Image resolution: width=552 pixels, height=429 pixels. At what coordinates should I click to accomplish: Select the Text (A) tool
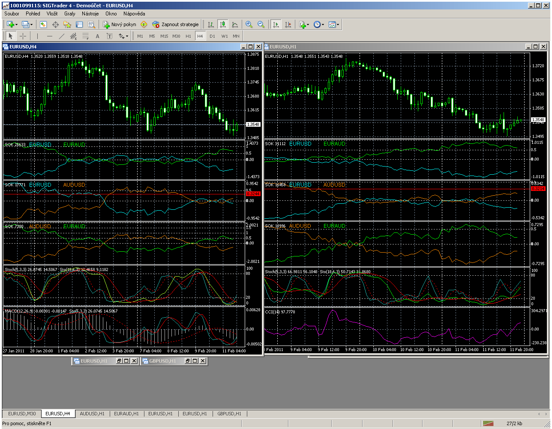pyautogui.click(x=98, y=36)
